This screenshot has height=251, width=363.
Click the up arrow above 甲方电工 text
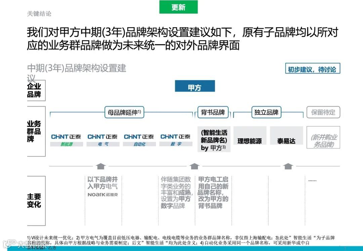(x=195, y=166)
